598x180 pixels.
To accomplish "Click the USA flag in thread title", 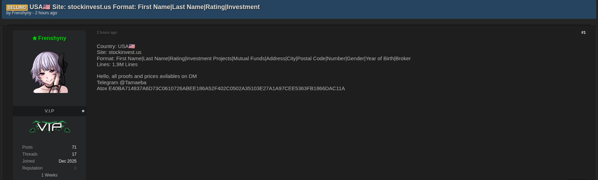I will (x=47, y=7).
